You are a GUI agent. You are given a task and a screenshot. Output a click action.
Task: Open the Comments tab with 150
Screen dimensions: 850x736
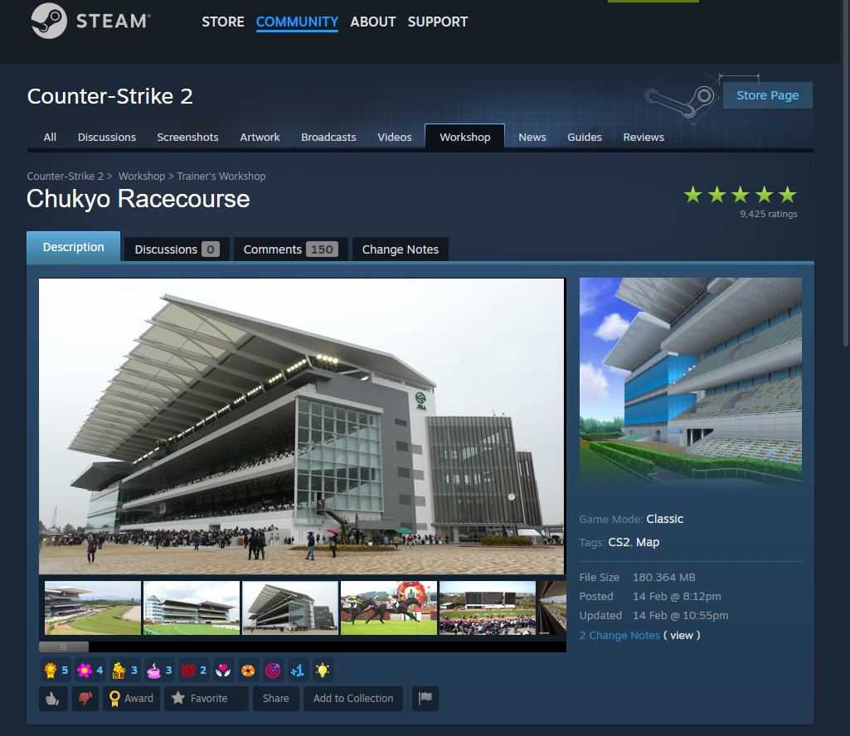coord(290,249)
